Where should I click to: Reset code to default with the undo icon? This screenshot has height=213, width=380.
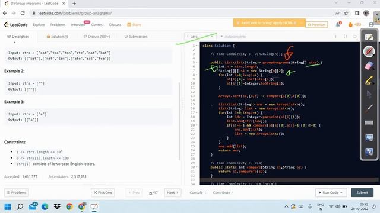(x=354, y=37)
